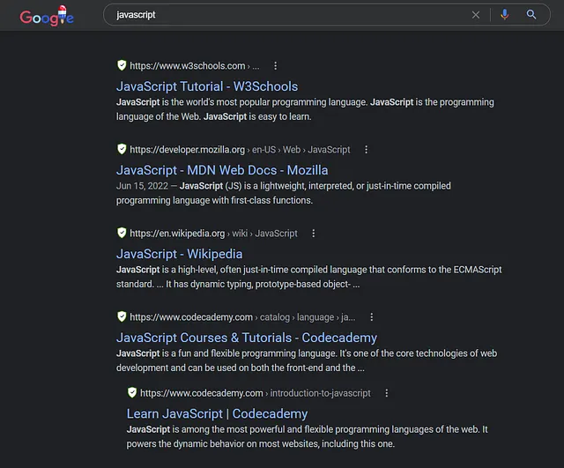The image size is (564, 468).
Task: Click snippet "JavaScript is the world's most popular"
Action: pos(305,109)
